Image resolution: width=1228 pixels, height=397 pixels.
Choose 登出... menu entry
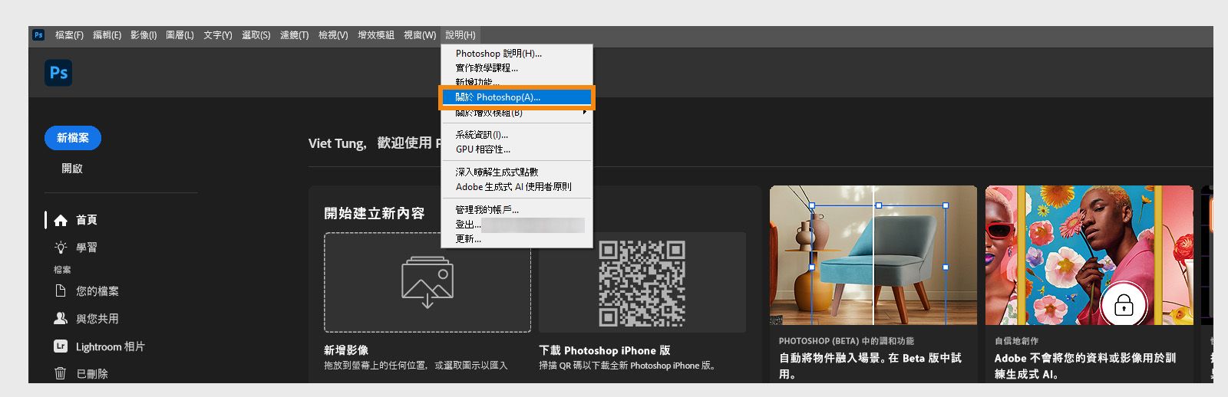click(x=517, y=225)
